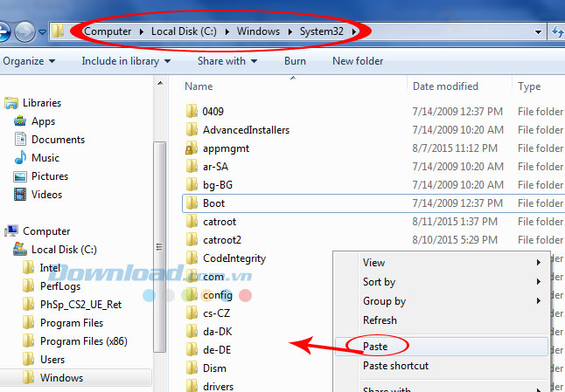Open address bar history dropdown
565x392 pixels.
tap(538, 32)
